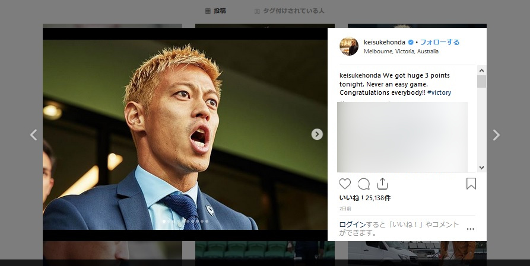
Task: Advance to next carousel photo
Action: click(x=317, y=134)
